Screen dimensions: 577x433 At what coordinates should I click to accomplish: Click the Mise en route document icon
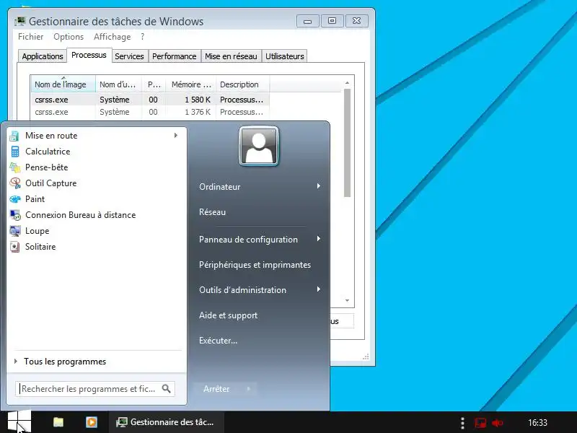(14, 136)
